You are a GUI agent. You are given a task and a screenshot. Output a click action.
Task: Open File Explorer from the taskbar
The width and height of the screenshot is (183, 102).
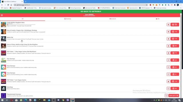pyautogui.click(x=44, y=100)
